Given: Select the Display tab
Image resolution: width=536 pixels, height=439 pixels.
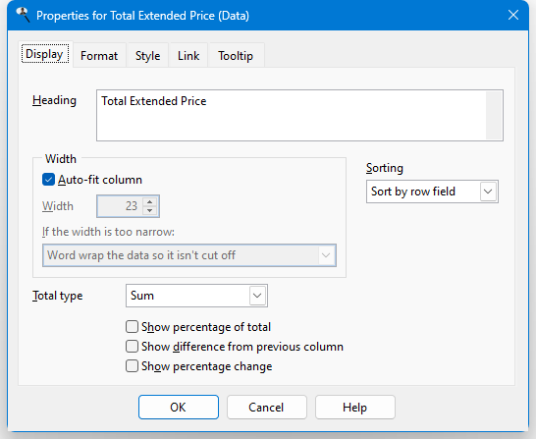Looking at the screenshot, I should 45,54.
